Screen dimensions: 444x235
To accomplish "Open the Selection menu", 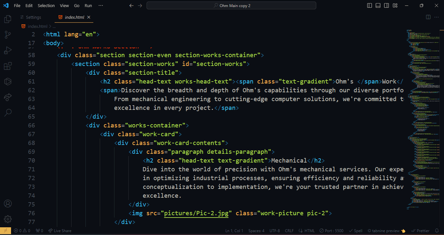I will click(46, 6).
